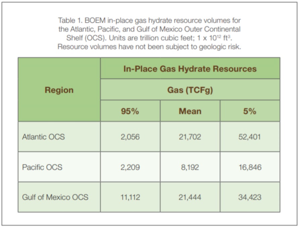Click the Mean column header
300x227 pixels.
click(x=190, y=111)
